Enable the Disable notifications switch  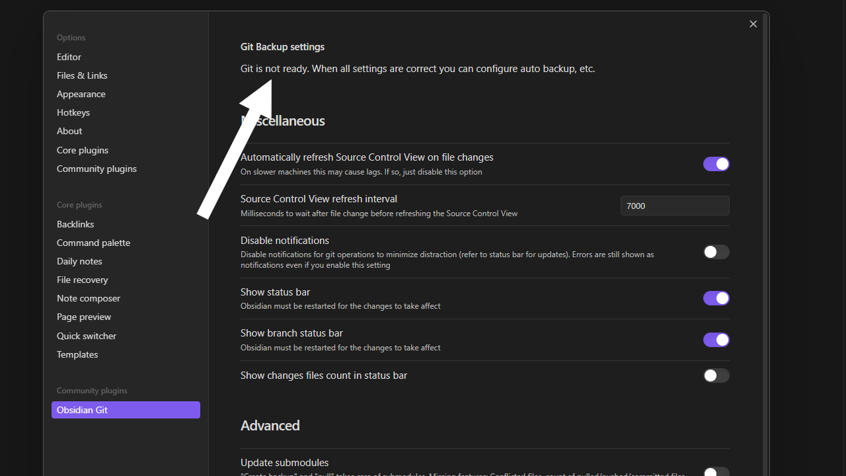point(716,252)
